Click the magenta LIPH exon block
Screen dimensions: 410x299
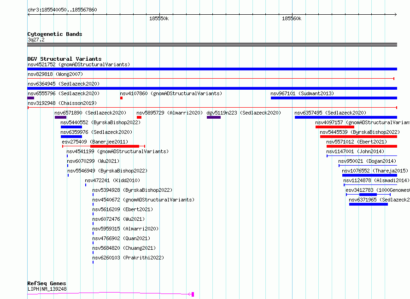point(193,294)
